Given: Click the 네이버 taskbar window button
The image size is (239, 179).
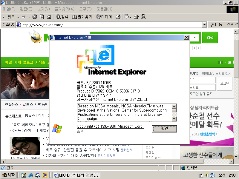Looking at the screenshot, I should (x=76, y=175).
